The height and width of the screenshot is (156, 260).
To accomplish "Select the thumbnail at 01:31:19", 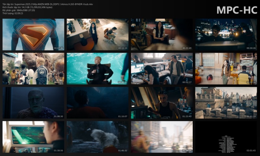I will coord(226,103).
